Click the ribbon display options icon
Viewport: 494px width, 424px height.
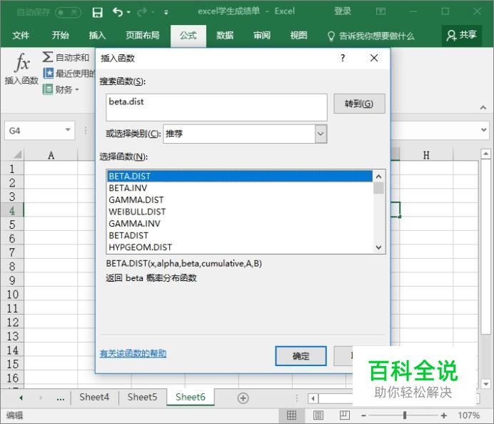pos(380,11)
